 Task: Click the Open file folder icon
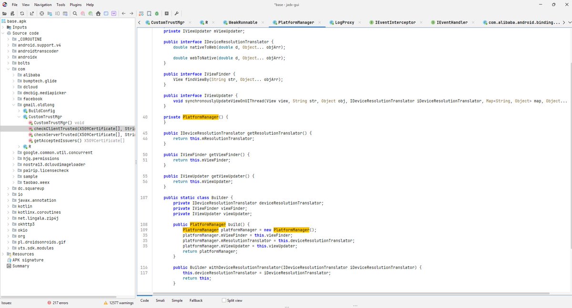click(x=4, y=13)
